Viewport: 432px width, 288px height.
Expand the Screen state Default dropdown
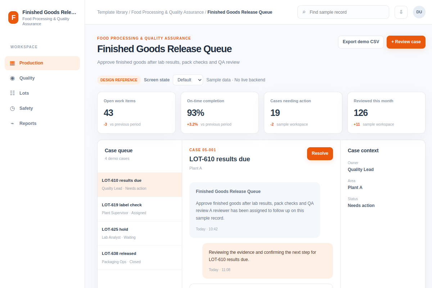click(x=188, y=80)
